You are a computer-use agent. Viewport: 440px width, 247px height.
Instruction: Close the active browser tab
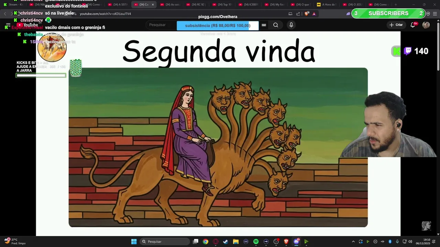pos(153,4)
